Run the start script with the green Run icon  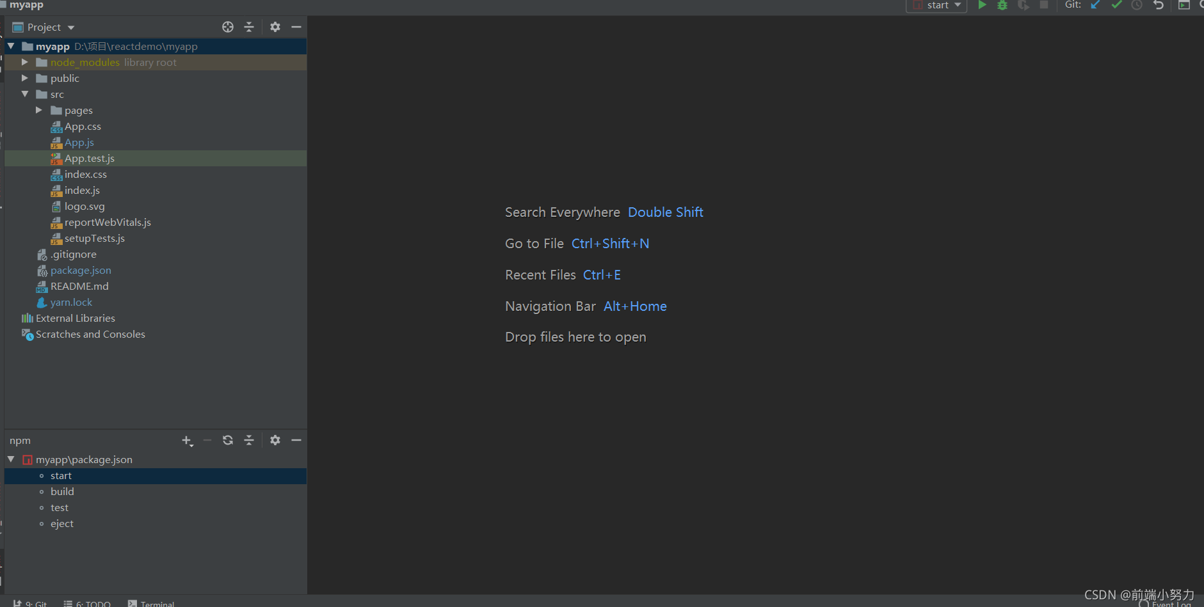coord(983,5)
